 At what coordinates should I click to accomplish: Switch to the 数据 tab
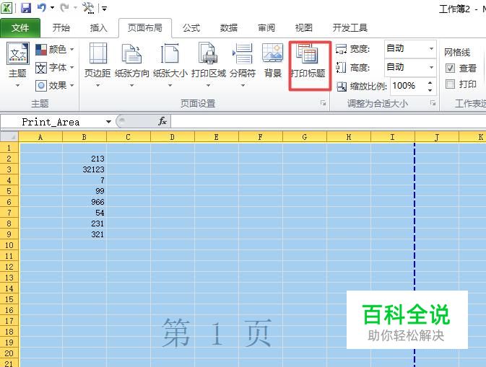229,28
